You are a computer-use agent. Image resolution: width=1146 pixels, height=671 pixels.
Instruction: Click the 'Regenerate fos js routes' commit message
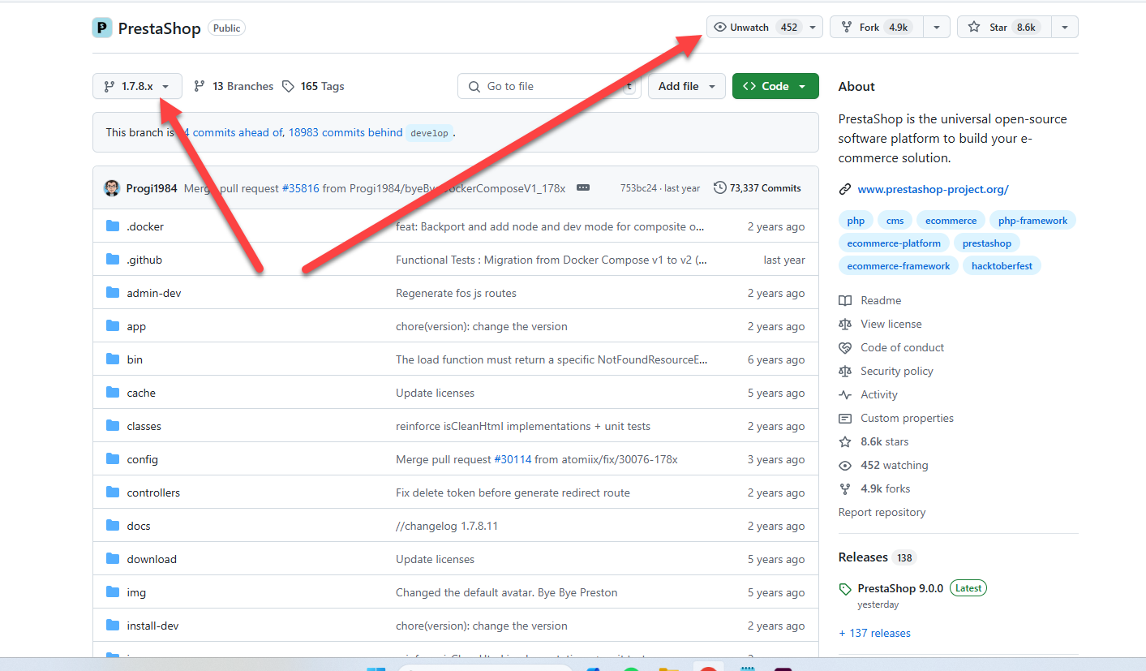[456, 293]
